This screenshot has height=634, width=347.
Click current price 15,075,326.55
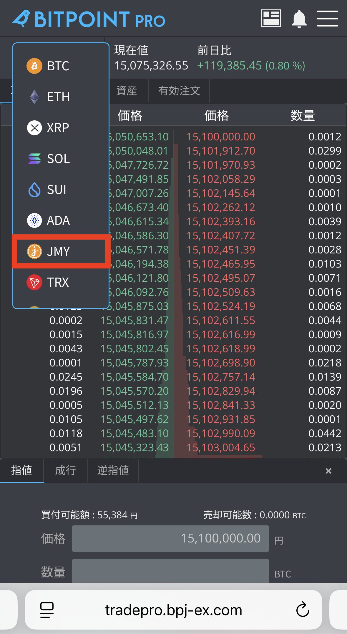tap(151, 66)
